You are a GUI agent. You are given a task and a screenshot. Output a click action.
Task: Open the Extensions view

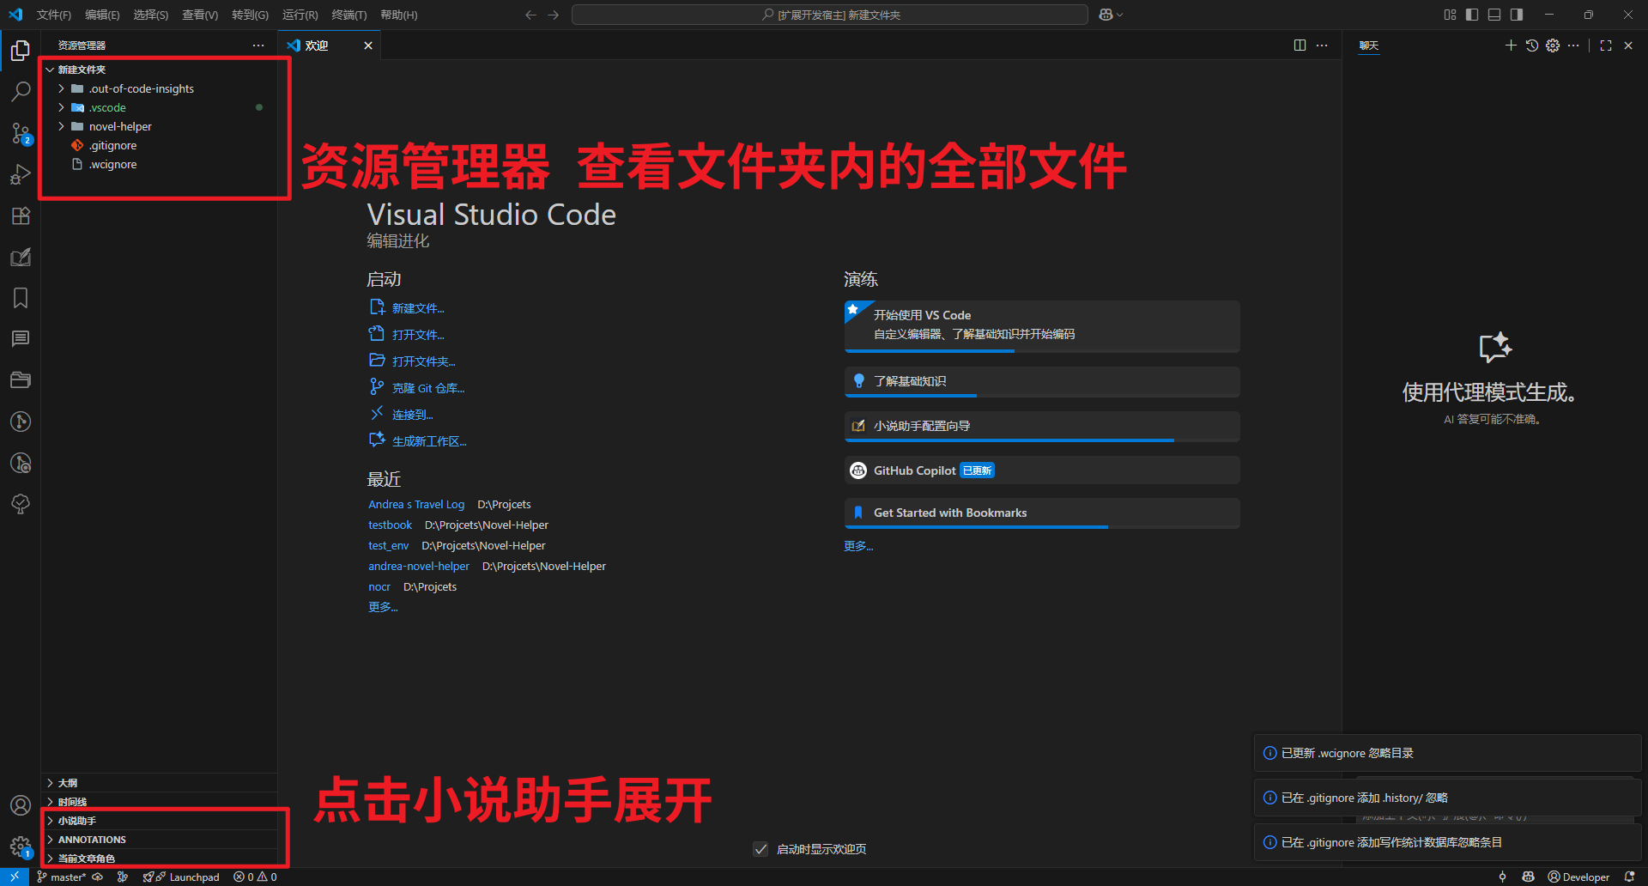pyautogui.click(x=21, y=215)
